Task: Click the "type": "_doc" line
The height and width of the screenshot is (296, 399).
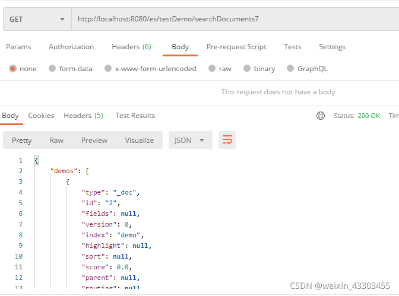Action: coord(110,192)
